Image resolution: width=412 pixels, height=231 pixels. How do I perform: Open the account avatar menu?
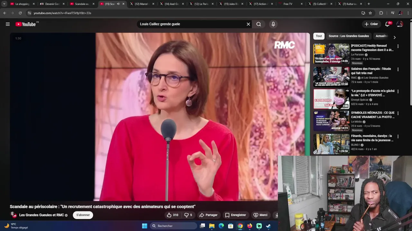[x=399, y=24]
